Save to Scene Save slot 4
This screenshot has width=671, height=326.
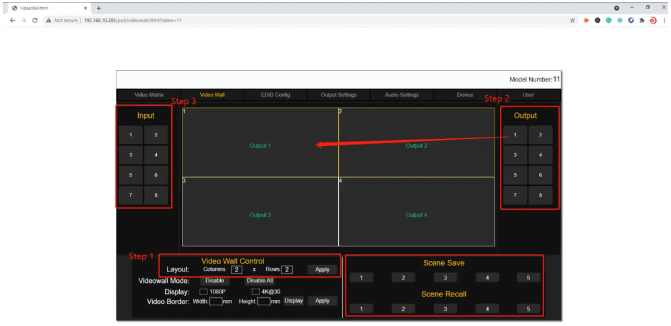(x=487, y=278)
